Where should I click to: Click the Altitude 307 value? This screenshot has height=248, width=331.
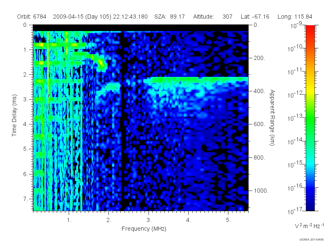pos(227,17)
